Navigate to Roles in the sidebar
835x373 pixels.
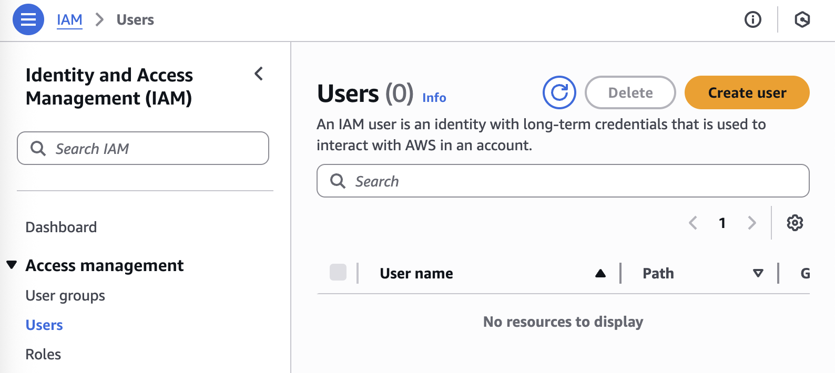pyautogui.click(x=43, y=354)
